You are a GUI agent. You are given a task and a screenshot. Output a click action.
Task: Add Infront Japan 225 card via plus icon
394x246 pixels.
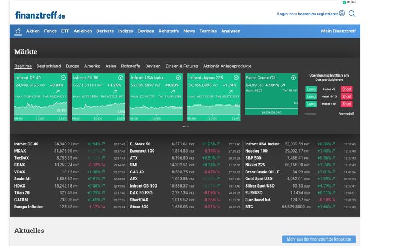click(236, 78)
